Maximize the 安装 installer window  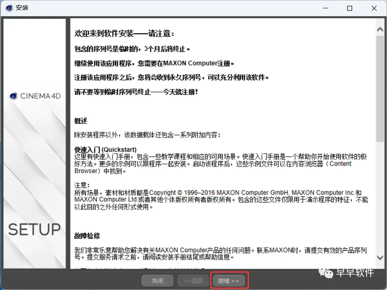coord(350,8)
